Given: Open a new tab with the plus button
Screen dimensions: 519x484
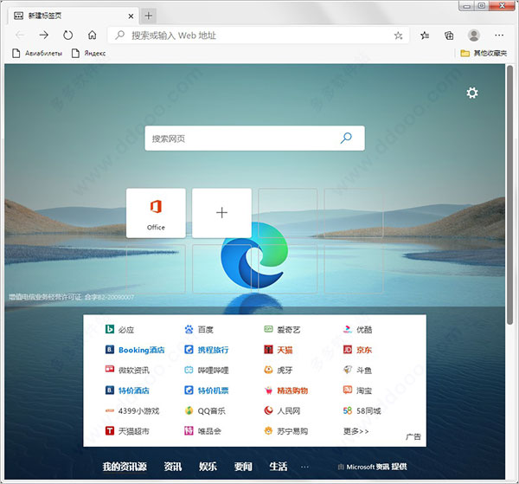Looking at the screenshot, I should coord(148,16).
